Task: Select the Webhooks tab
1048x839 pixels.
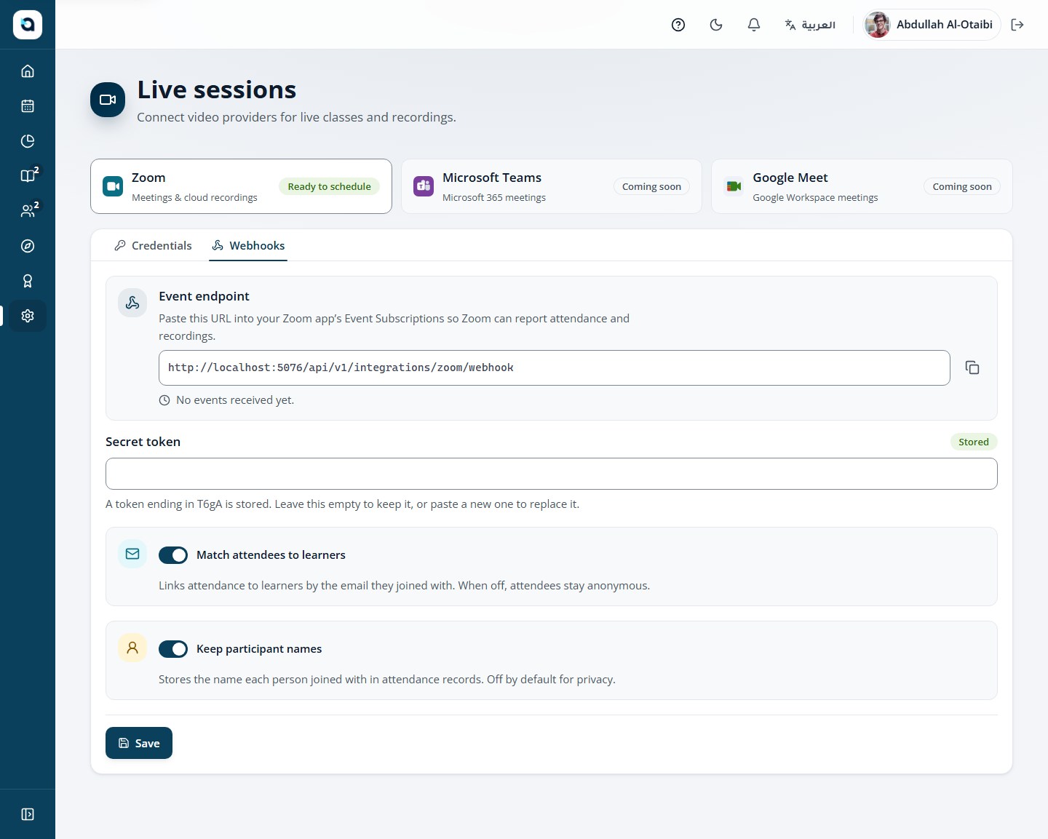Action: tap(248, 246)
